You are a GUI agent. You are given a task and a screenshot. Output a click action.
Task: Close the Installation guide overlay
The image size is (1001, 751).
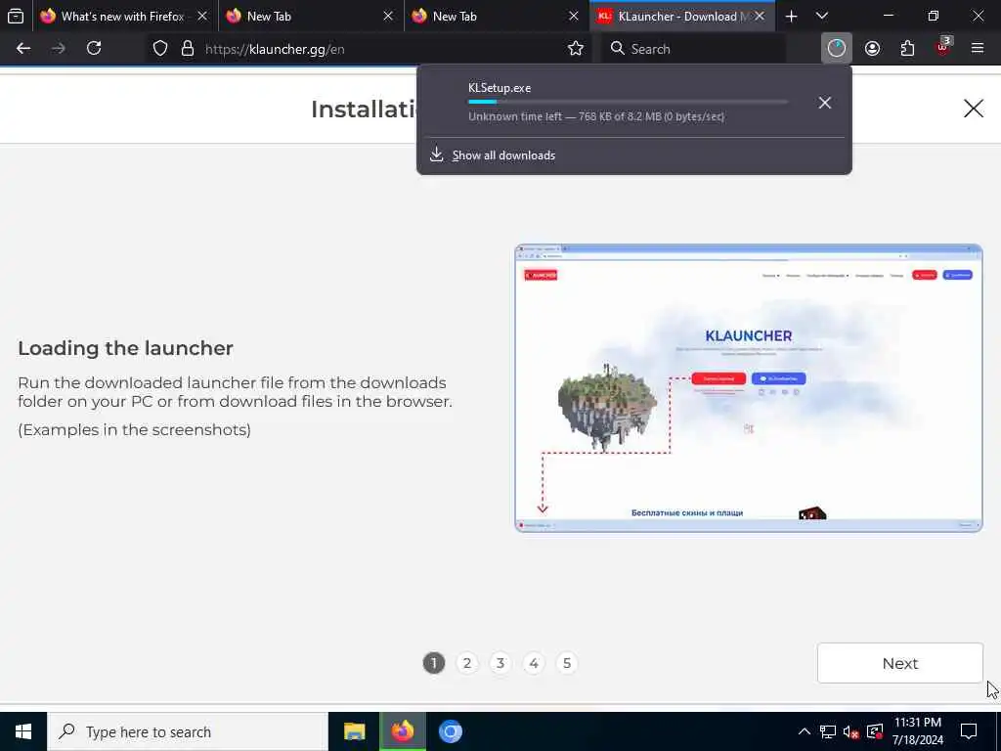point(973,109)
